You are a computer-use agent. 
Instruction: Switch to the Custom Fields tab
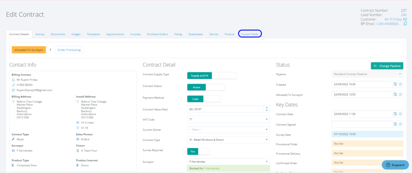[249, 34]
